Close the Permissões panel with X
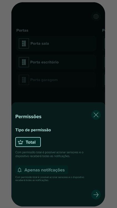 [96, 115]
